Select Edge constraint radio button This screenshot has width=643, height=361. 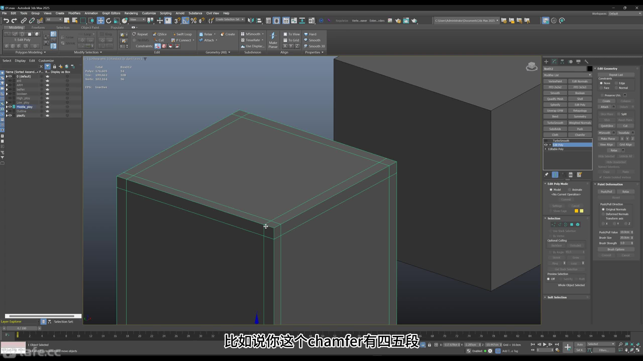616,83
